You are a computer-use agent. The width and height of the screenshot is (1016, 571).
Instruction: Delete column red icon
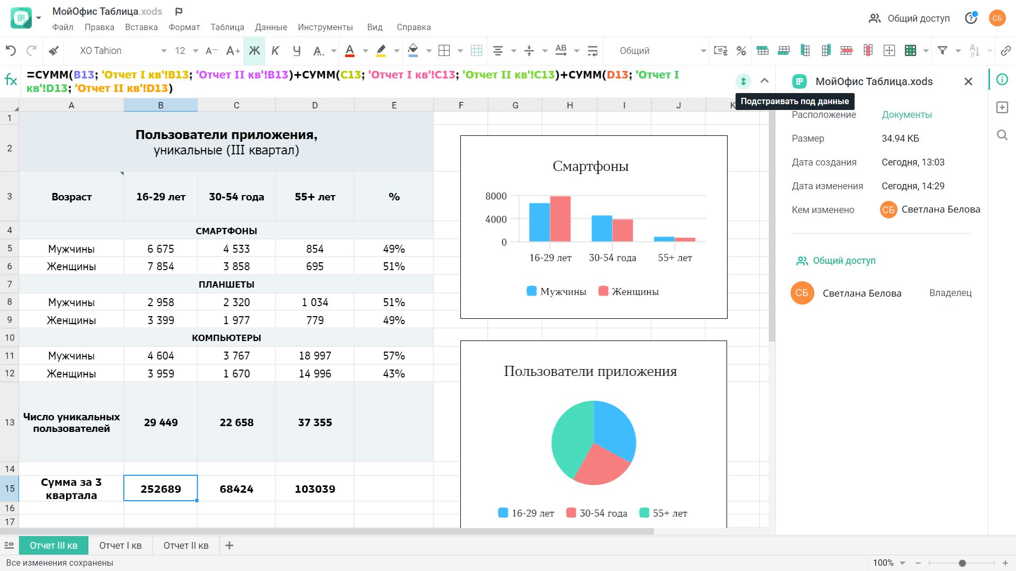pos(868,51)
